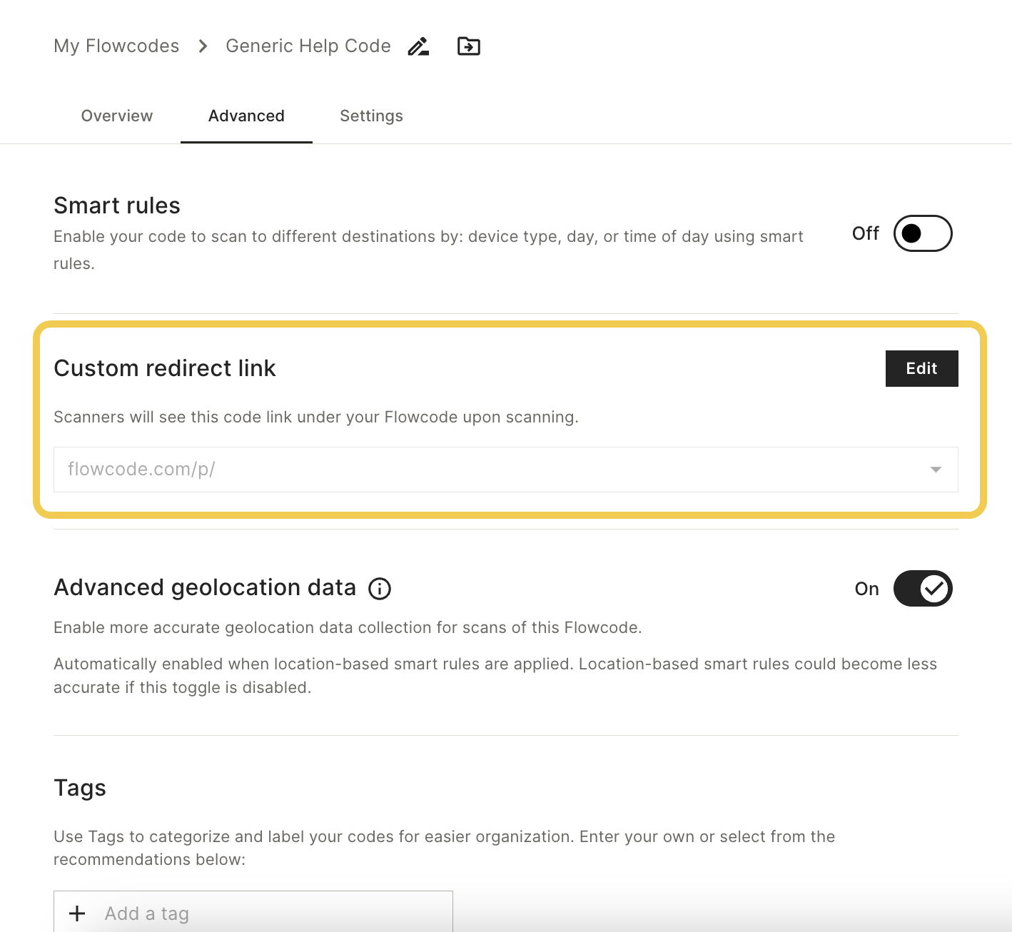1012x932 pixels.
Task: Click the Advanced geolocation data heading text
Action: (205, 587)
